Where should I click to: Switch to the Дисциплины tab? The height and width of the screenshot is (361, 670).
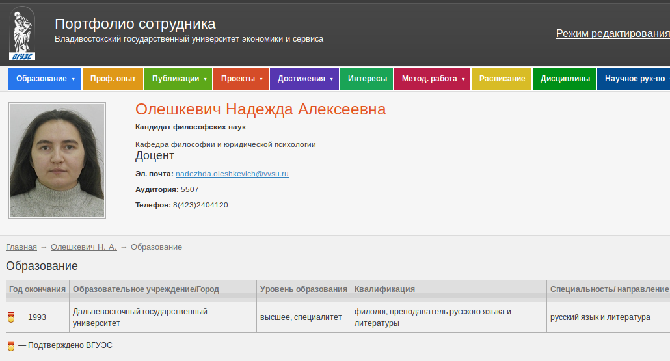[x=565, y=79]
